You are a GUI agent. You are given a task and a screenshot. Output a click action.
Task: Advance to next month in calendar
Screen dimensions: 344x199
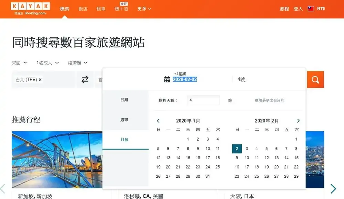tap(298, 121)
